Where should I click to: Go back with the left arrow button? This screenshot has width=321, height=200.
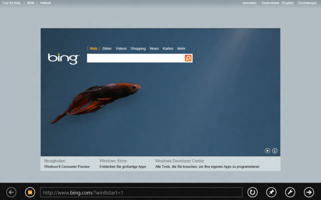click(x=11, y=192)
